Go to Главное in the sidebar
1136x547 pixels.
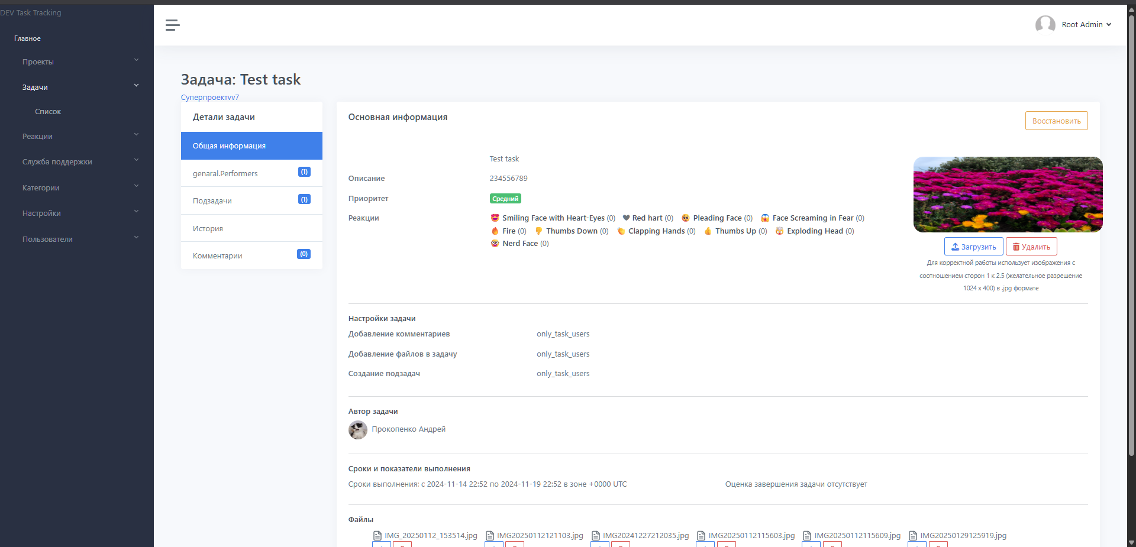(27, 38)
